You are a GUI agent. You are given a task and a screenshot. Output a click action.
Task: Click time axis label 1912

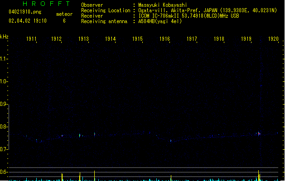pyautogui.click(x=56, y=39)
